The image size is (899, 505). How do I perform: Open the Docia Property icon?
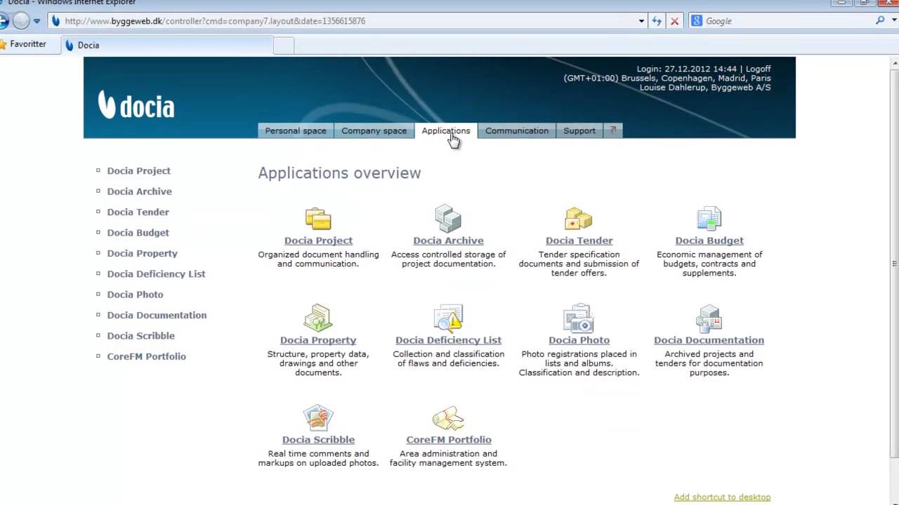[x=318, y=318]
